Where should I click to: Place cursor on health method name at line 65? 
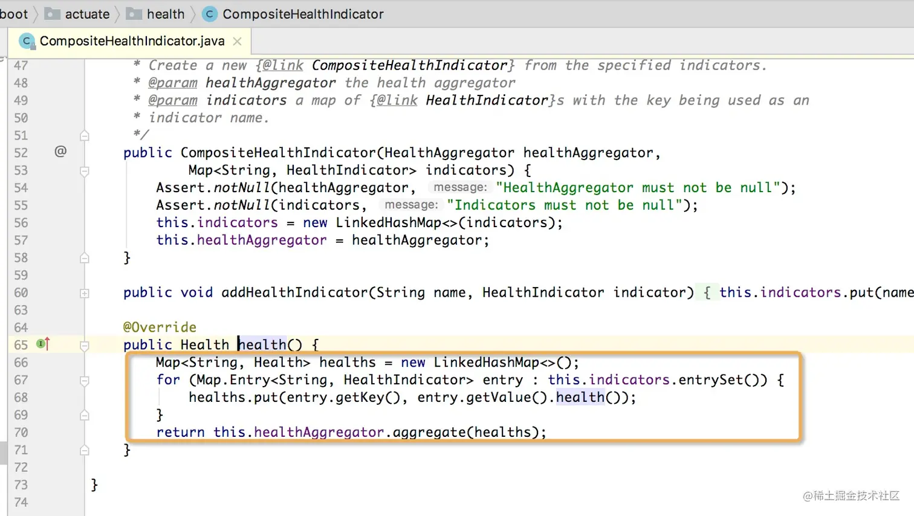pos(262,345)
